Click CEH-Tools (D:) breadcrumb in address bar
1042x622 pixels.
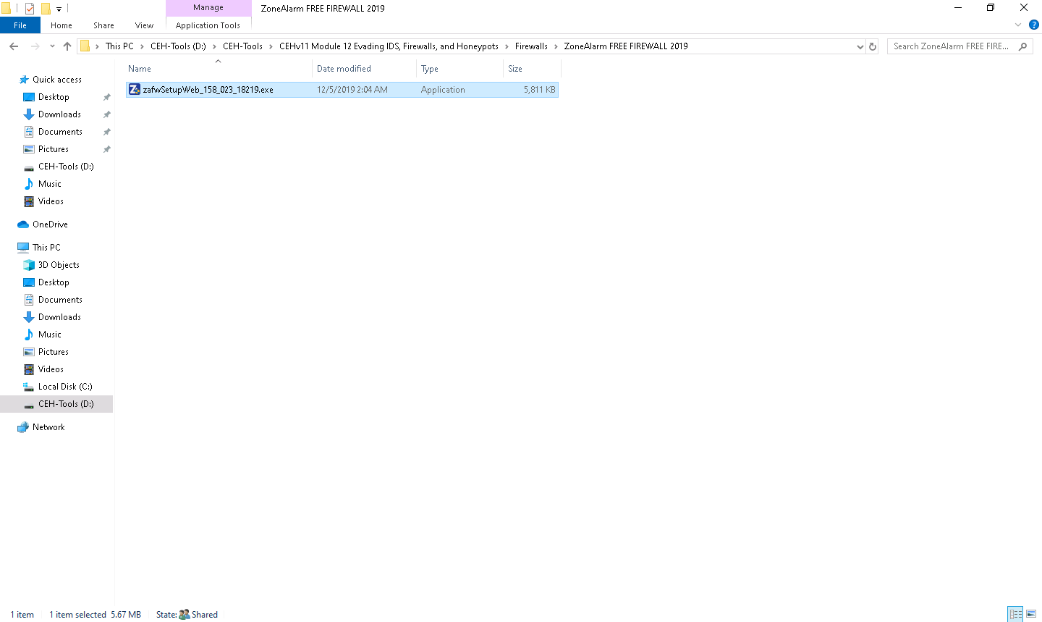coord(178,46)
